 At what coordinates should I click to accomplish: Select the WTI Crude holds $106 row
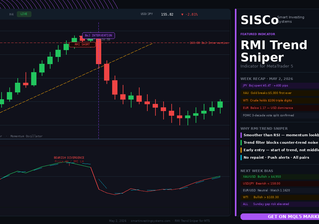pos(280,100)
